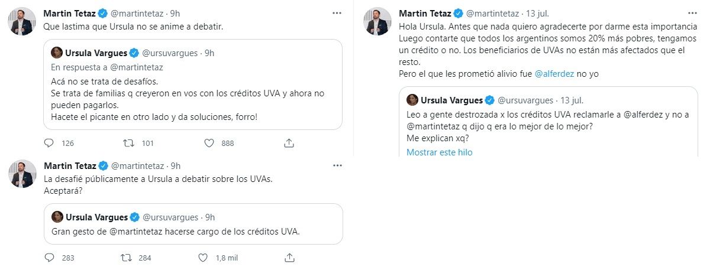Viewport: 726px width, 270px height.
Task: Share the 'Que lastima' tweet
Action: [x=289, y=143]
